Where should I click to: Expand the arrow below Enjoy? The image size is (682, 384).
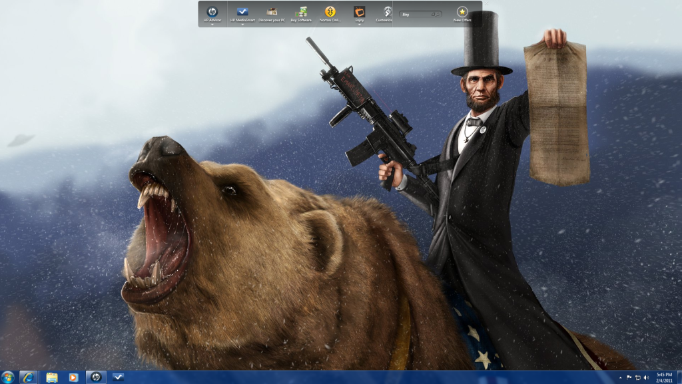tap(359, 25)
